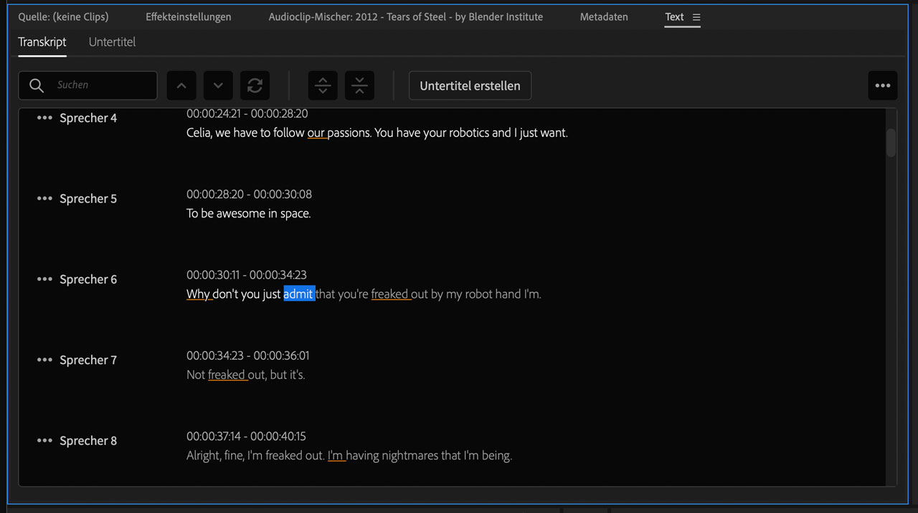Select the Transkript tab
The height and width of the screenshot is (513, 918).
[42, 42]
